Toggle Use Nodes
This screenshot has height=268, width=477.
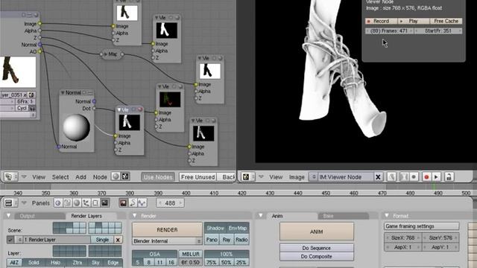[x=158, y=177]
